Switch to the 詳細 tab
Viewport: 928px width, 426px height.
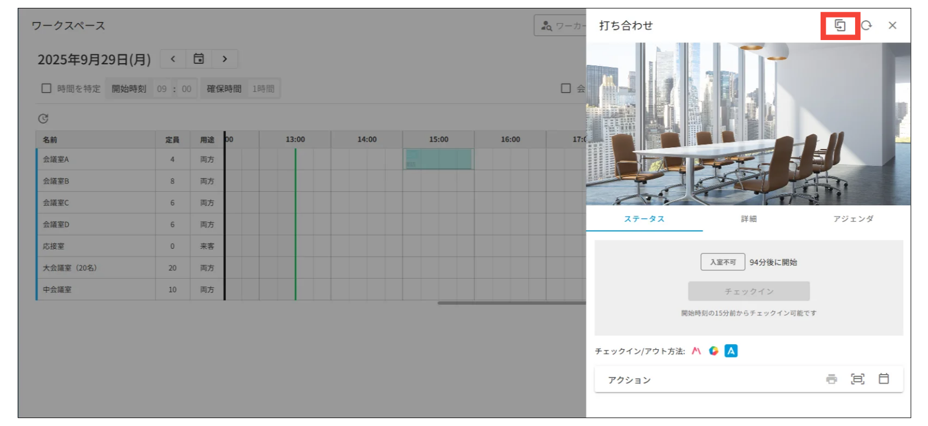click(x=748, y=219)
